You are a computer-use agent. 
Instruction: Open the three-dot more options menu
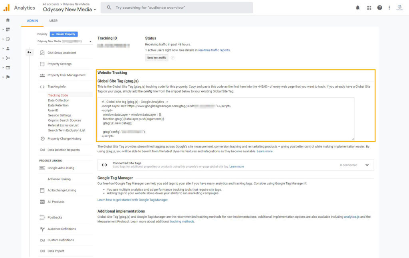(389, 8)
